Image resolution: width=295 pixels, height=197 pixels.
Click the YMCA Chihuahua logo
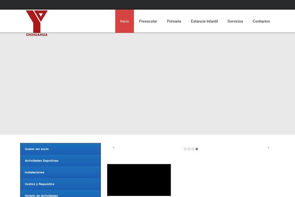coord(37,23)
